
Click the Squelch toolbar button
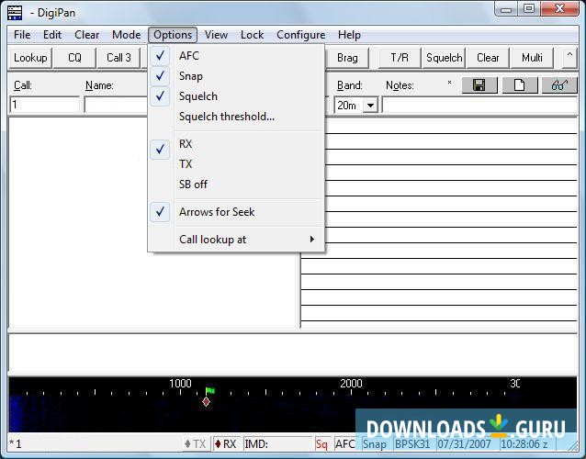444,58
